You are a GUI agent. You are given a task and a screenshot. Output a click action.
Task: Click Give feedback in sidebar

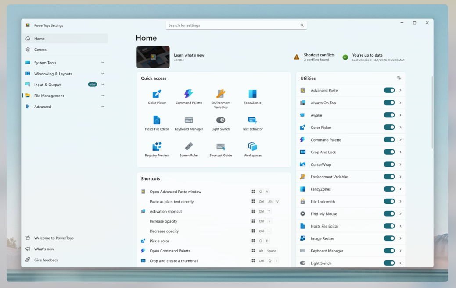[x=65, y=260]
